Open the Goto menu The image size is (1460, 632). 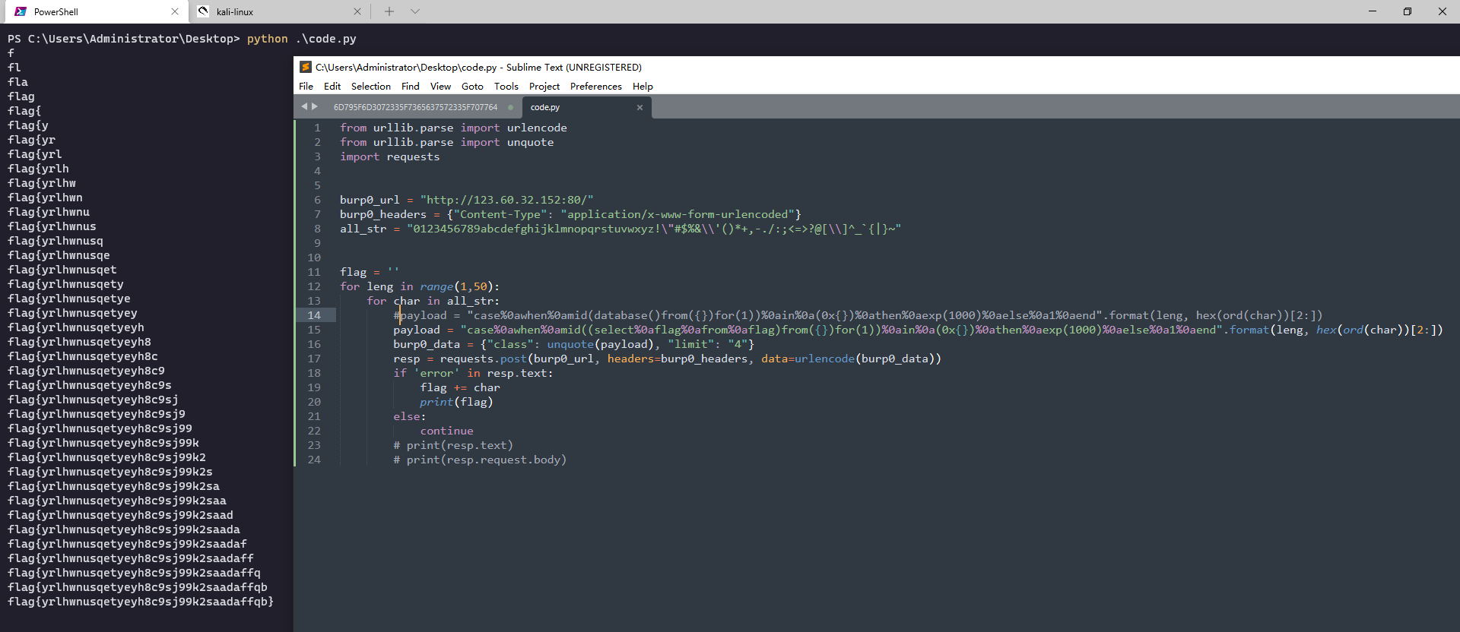click(x=472, y=86)
